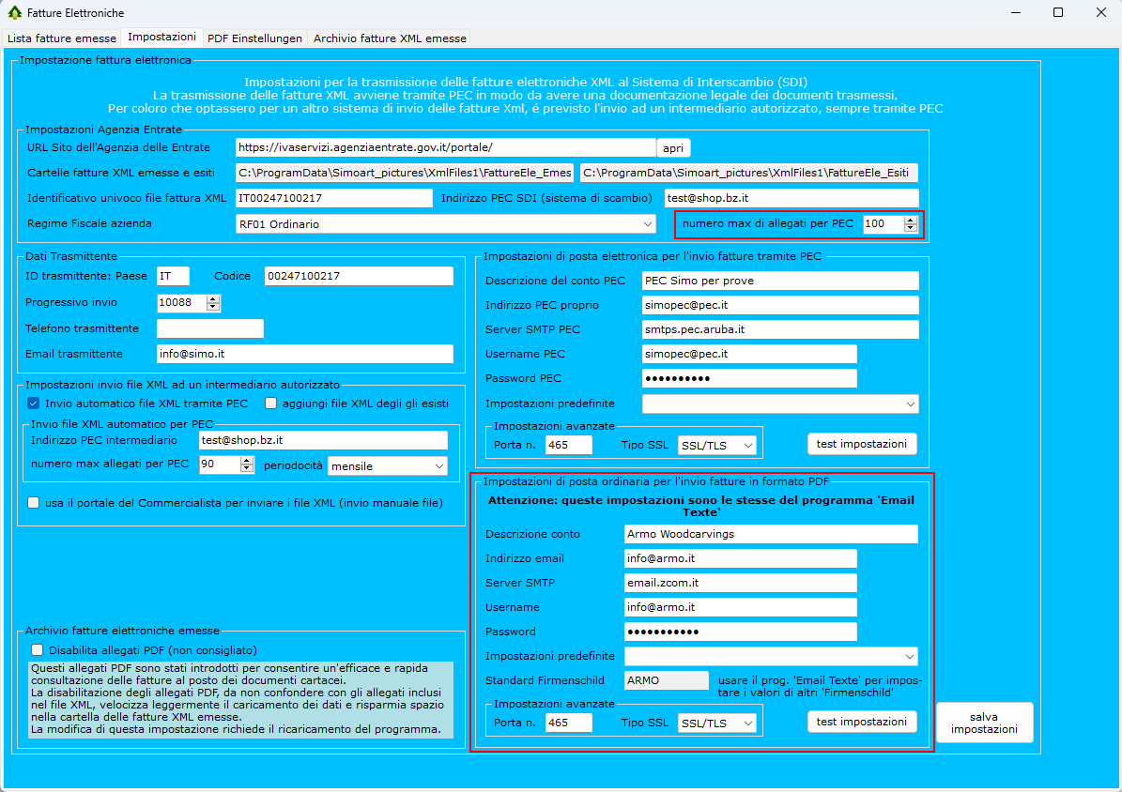This screenshot has height=792, width=1122.
Task: Click Indirizzo PEC intermediario field
Action: pos(323,440)
